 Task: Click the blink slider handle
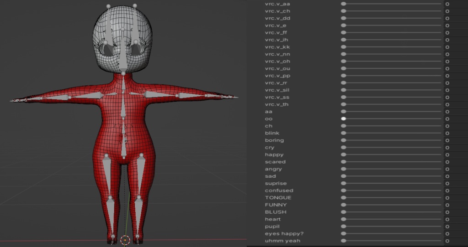click(x=344, y=133)
